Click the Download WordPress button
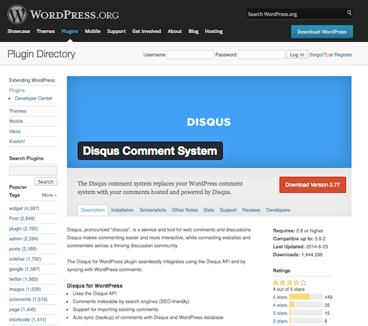This screenshot has width=368, height=326. click(322, 32)
